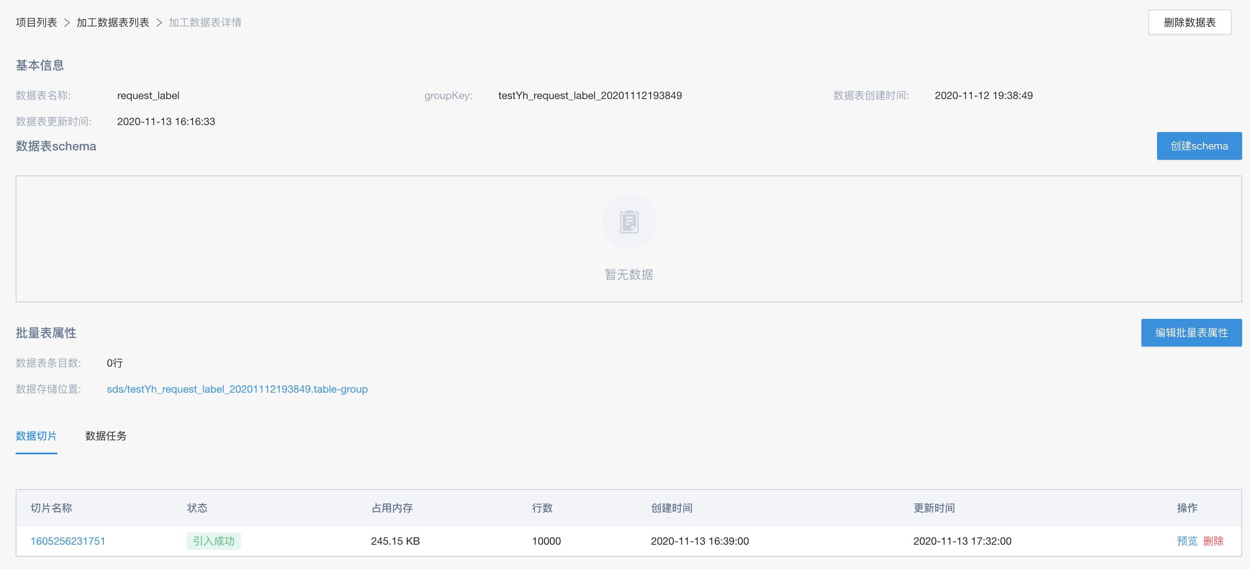
Task: Click the 数据存储位置: label
Action: tap(48, 389)
